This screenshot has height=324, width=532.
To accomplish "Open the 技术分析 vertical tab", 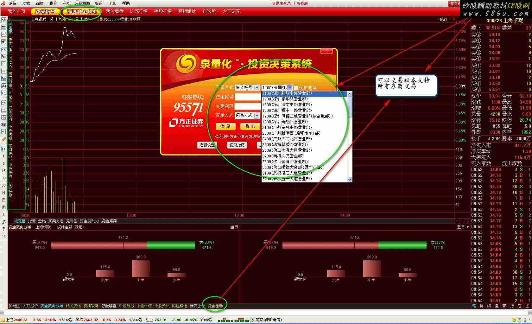I will click(x=10, y=45).
